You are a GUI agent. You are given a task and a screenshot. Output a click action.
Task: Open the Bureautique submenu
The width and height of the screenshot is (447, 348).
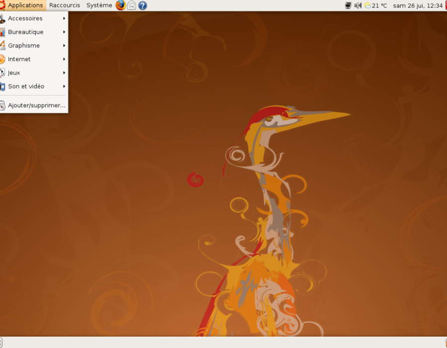pos(34,32)
